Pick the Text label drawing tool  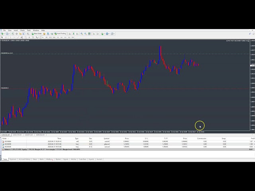(x=29, y=37)
